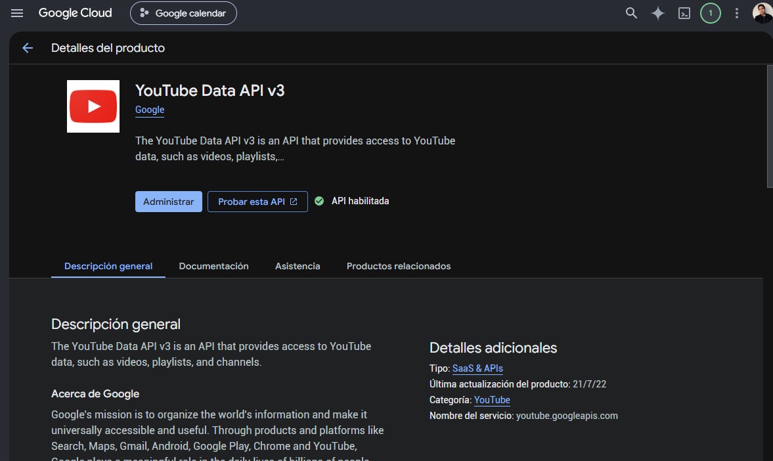Open the YouTube category link
The width and height of the screenshot is (773, 461).
pos(492,400)
